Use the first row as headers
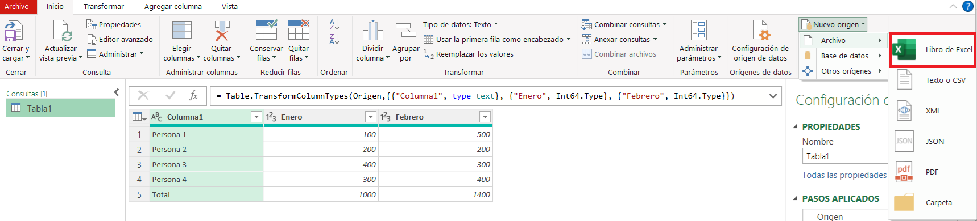The height and width of the screenshot is (221, 977). [x=497, y=39]
